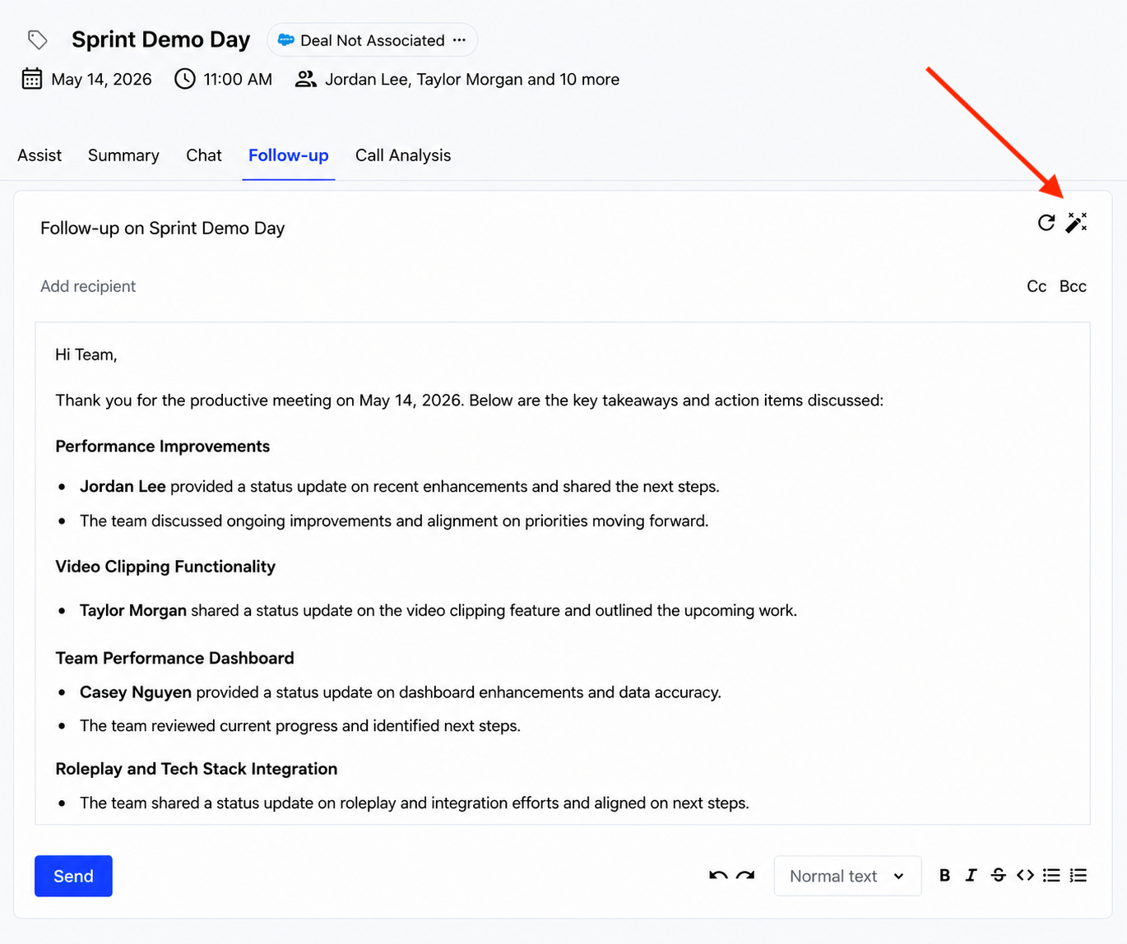Viewport: 1127px width, 944px height.
Task: Click the Thank you for the productive meeting sentence
Action: click(469, 400)
